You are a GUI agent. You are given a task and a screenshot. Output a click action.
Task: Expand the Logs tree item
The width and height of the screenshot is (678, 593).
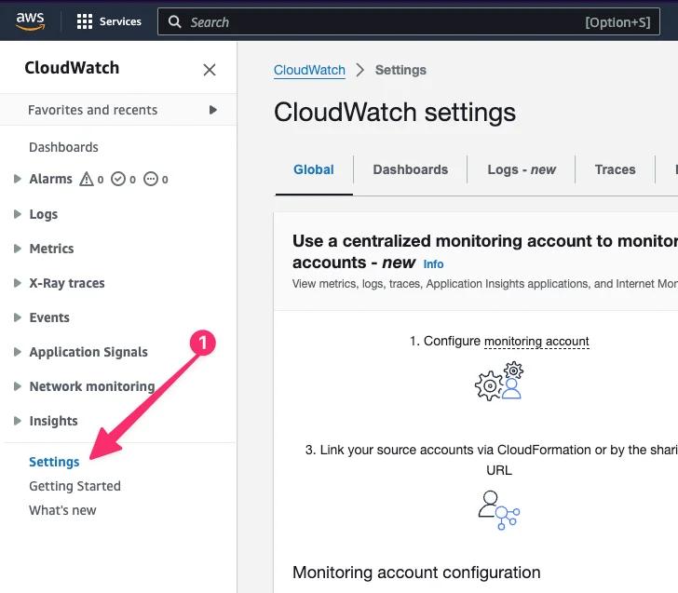[18, 214]
